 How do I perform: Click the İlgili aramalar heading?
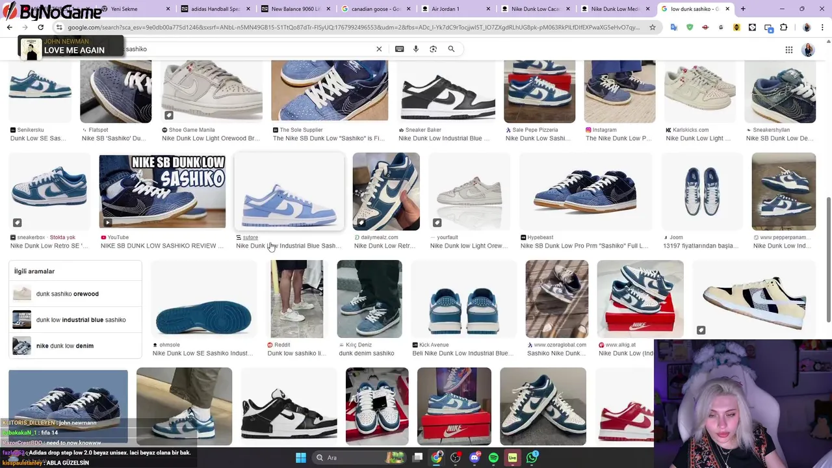(x=34, y=271)
